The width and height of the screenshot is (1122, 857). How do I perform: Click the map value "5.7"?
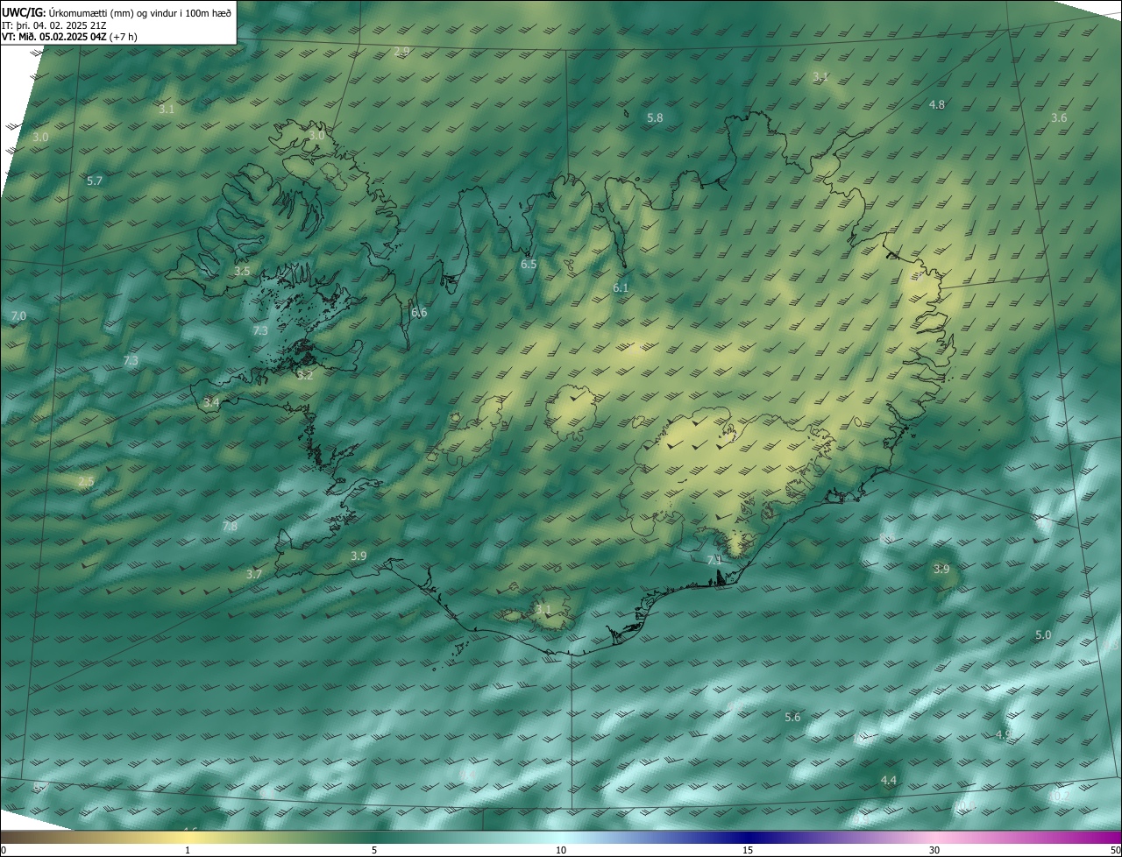click(95, 181)
